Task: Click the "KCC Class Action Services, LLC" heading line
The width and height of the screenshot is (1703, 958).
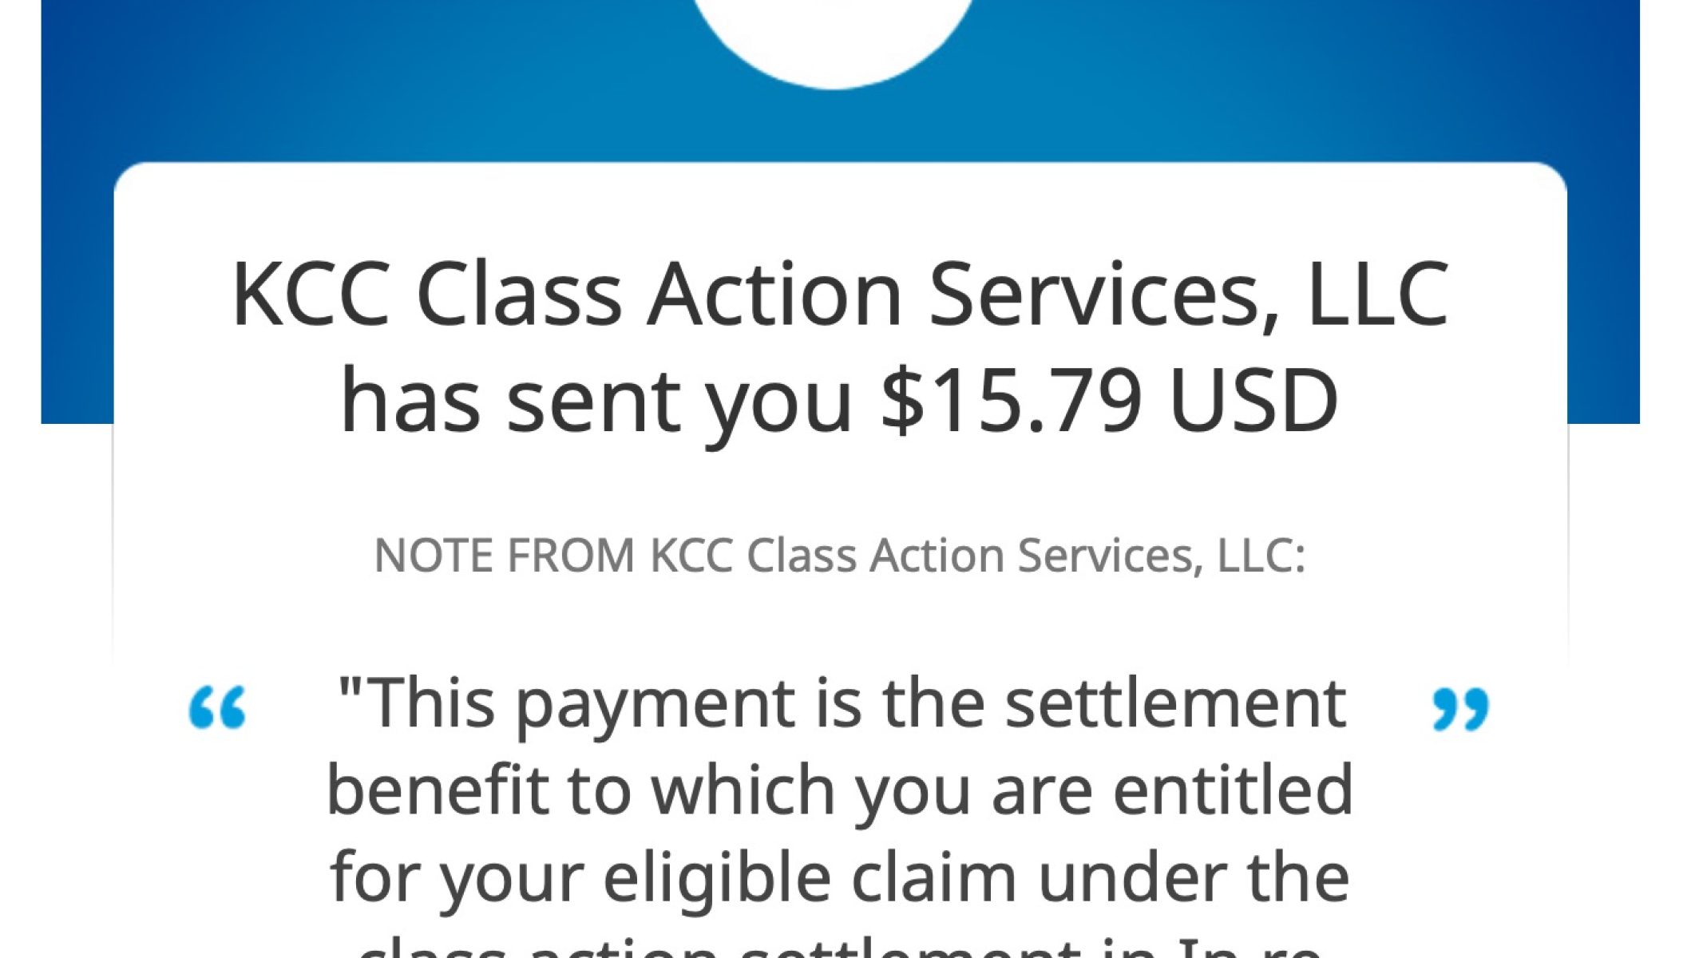Action: click(x=840, y=295)
